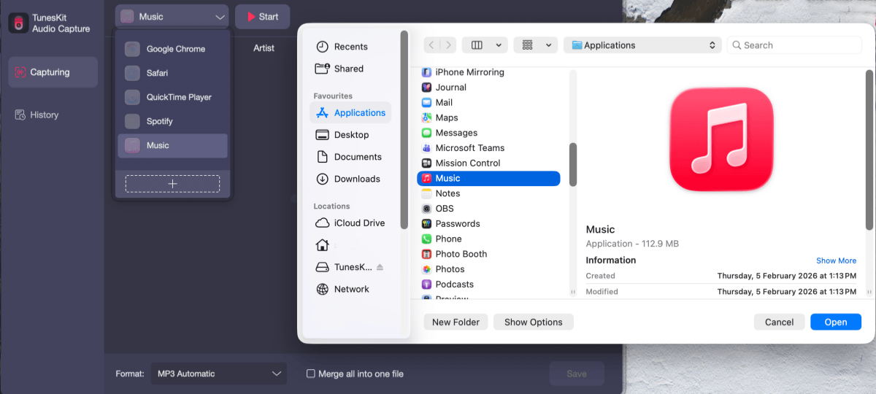Open the History tab in TunesKit sidebar

(36, 115)
